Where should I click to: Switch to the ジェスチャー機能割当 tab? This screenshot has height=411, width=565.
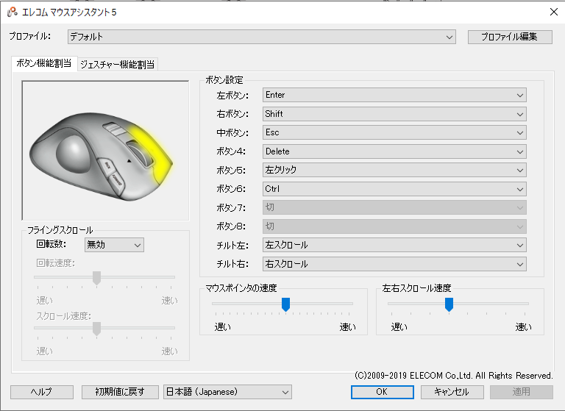[x=118, y=65]
